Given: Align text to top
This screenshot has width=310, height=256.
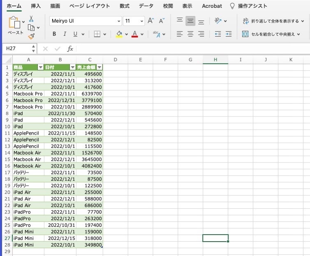Looking at the screenshot, I should 180,20.
